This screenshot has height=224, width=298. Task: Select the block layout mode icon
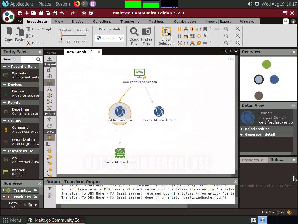49,83
